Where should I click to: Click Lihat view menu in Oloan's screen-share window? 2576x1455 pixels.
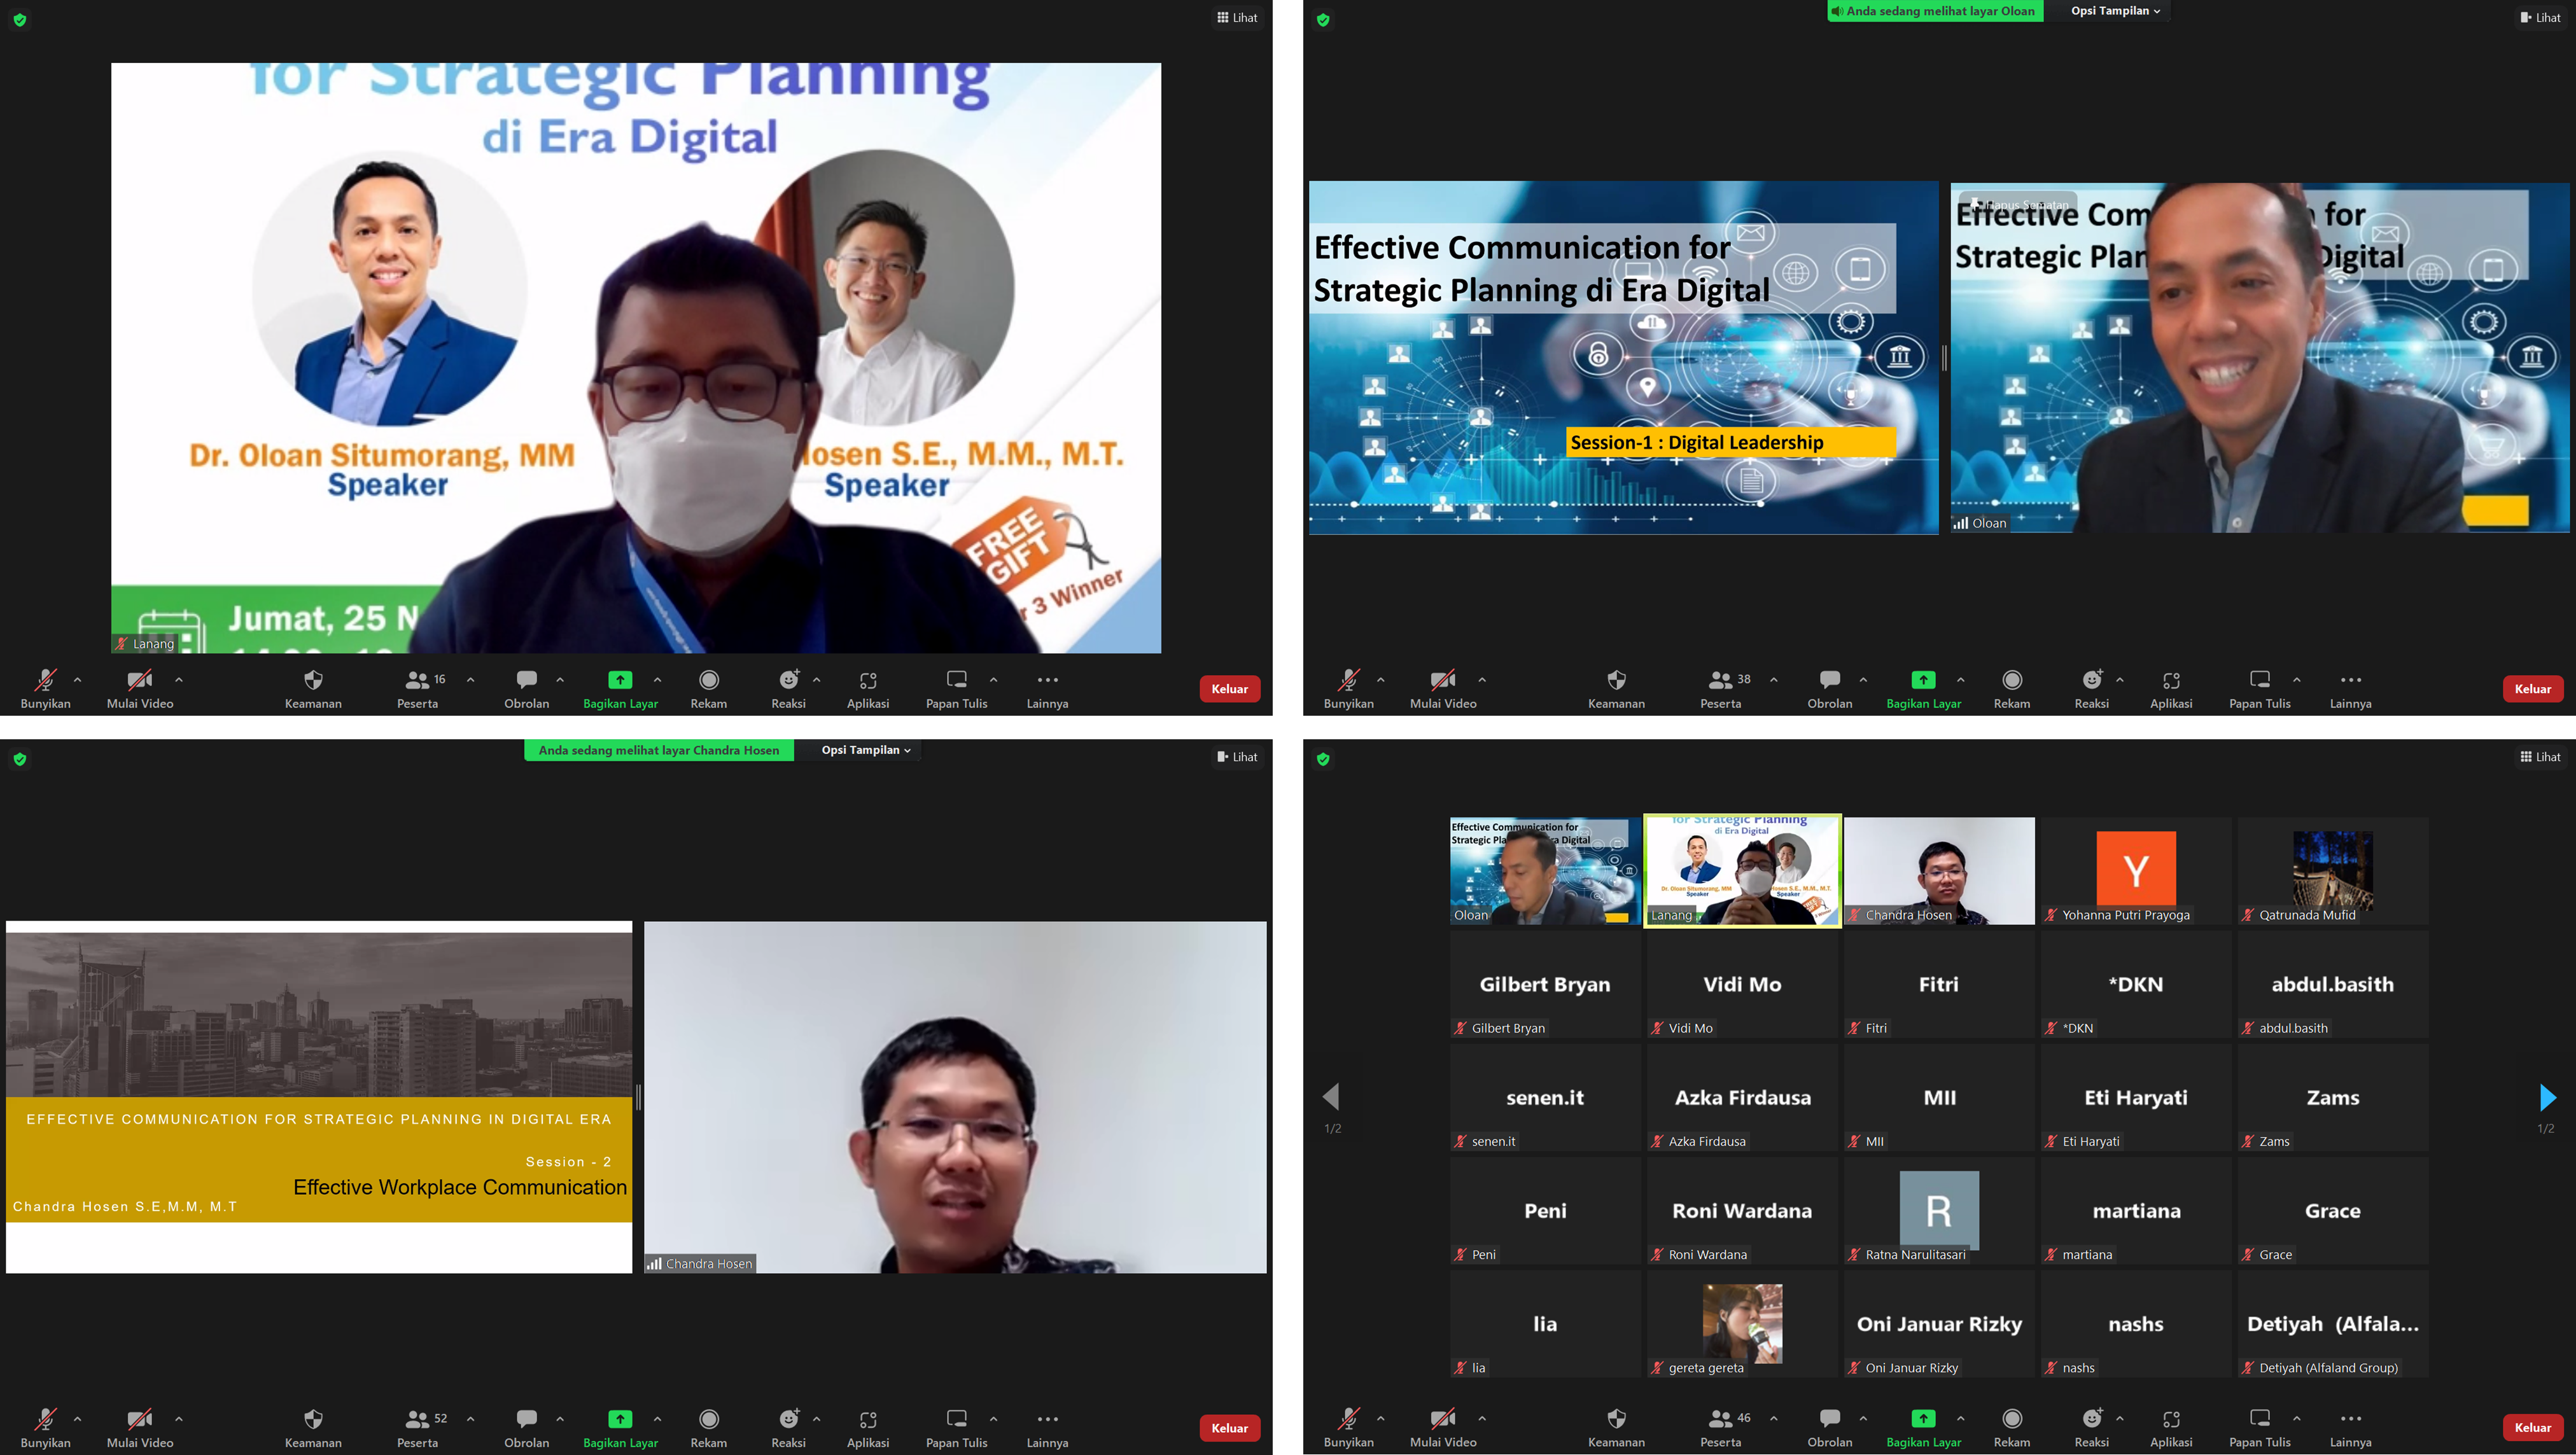pos(2540,18)
